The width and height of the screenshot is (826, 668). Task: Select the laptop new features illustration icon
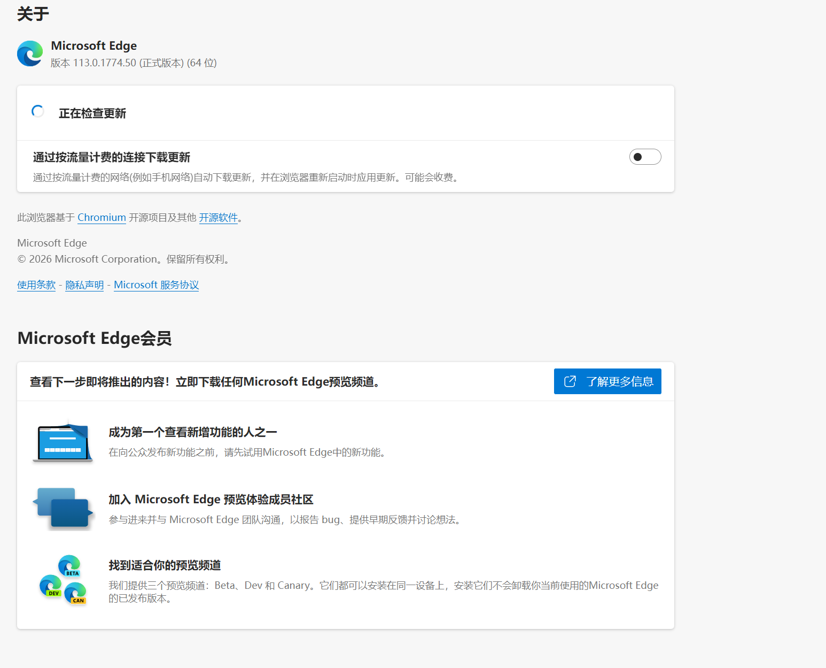(x=63, y=442)
